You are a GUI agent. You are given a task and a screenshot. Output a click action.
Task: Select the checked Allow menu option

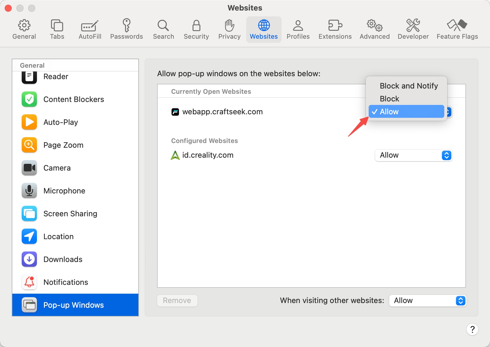tap(406, 112)
